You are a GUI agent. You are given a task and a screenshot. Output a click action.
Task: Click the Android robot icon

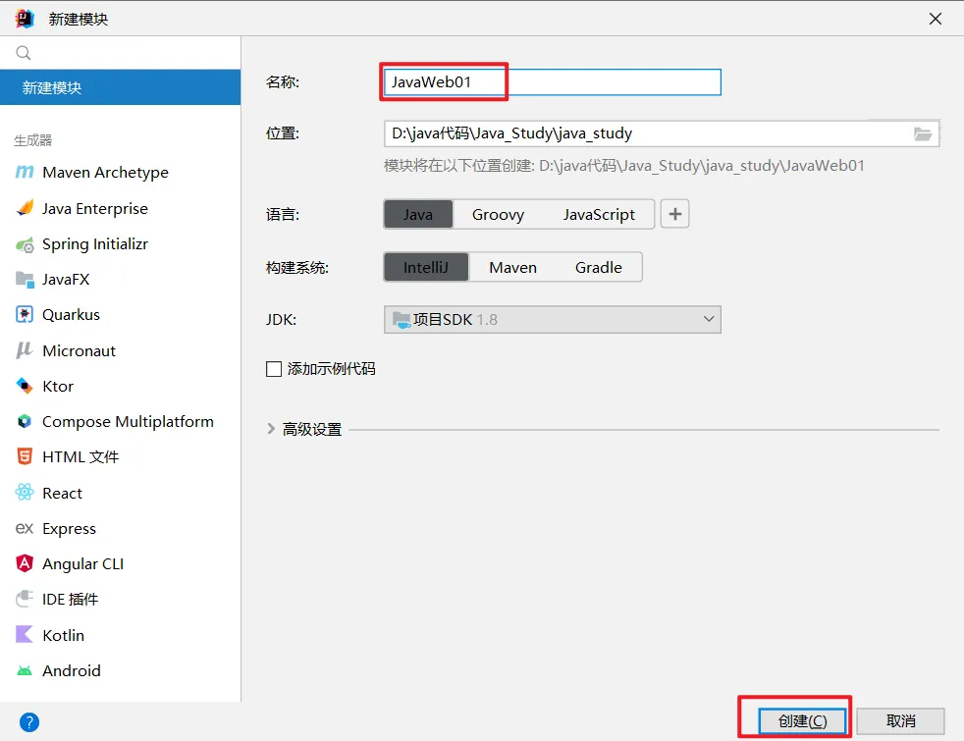coord(24,670)
